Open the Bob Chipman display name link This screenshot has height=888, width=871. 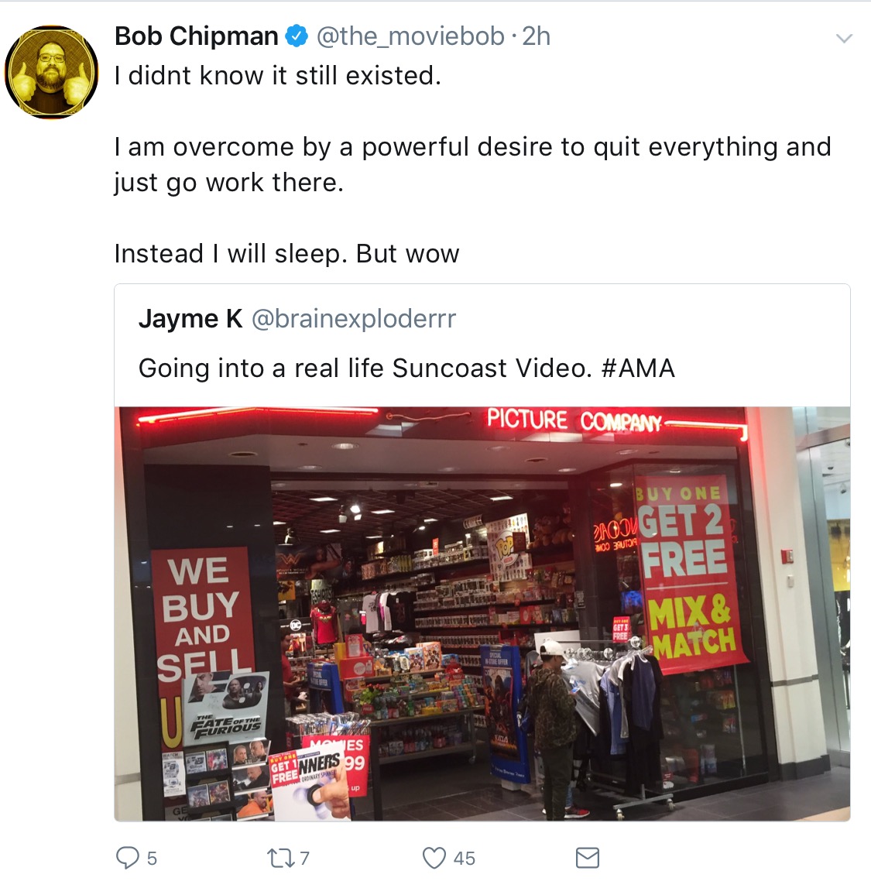click(197, 36)
